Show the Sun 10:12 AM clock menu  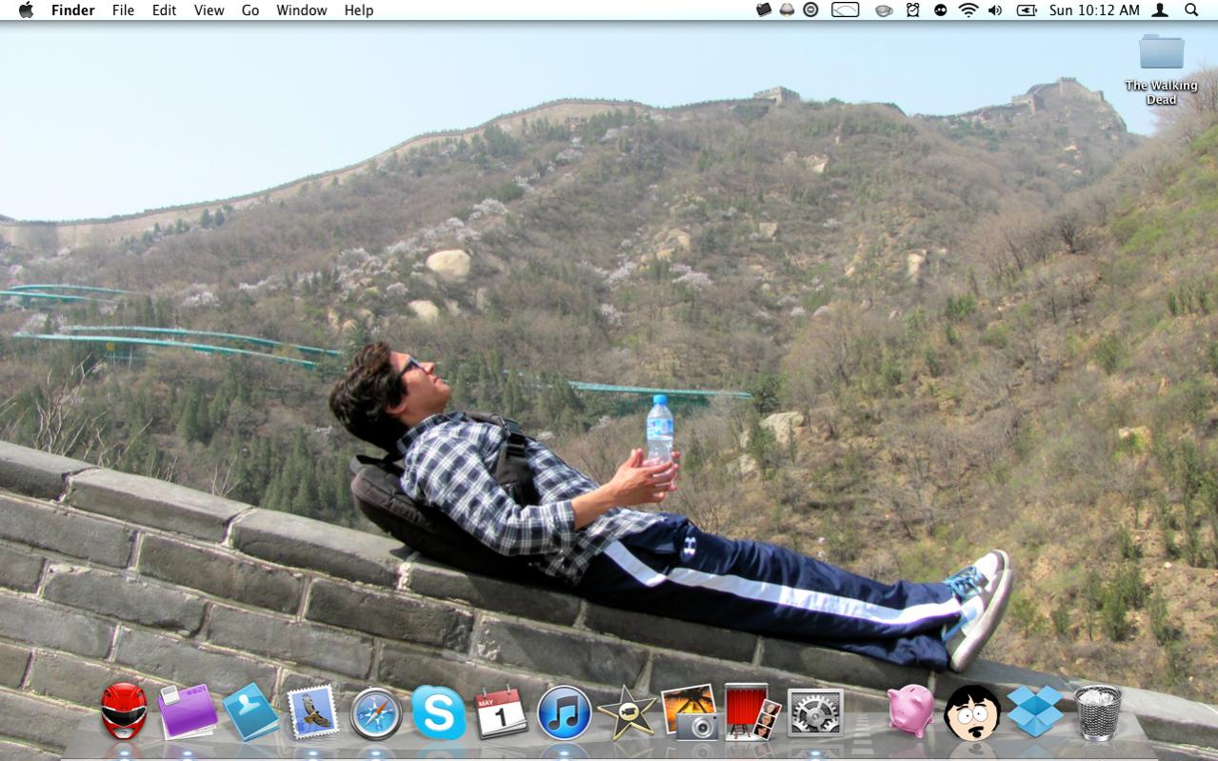[1094, 10]
